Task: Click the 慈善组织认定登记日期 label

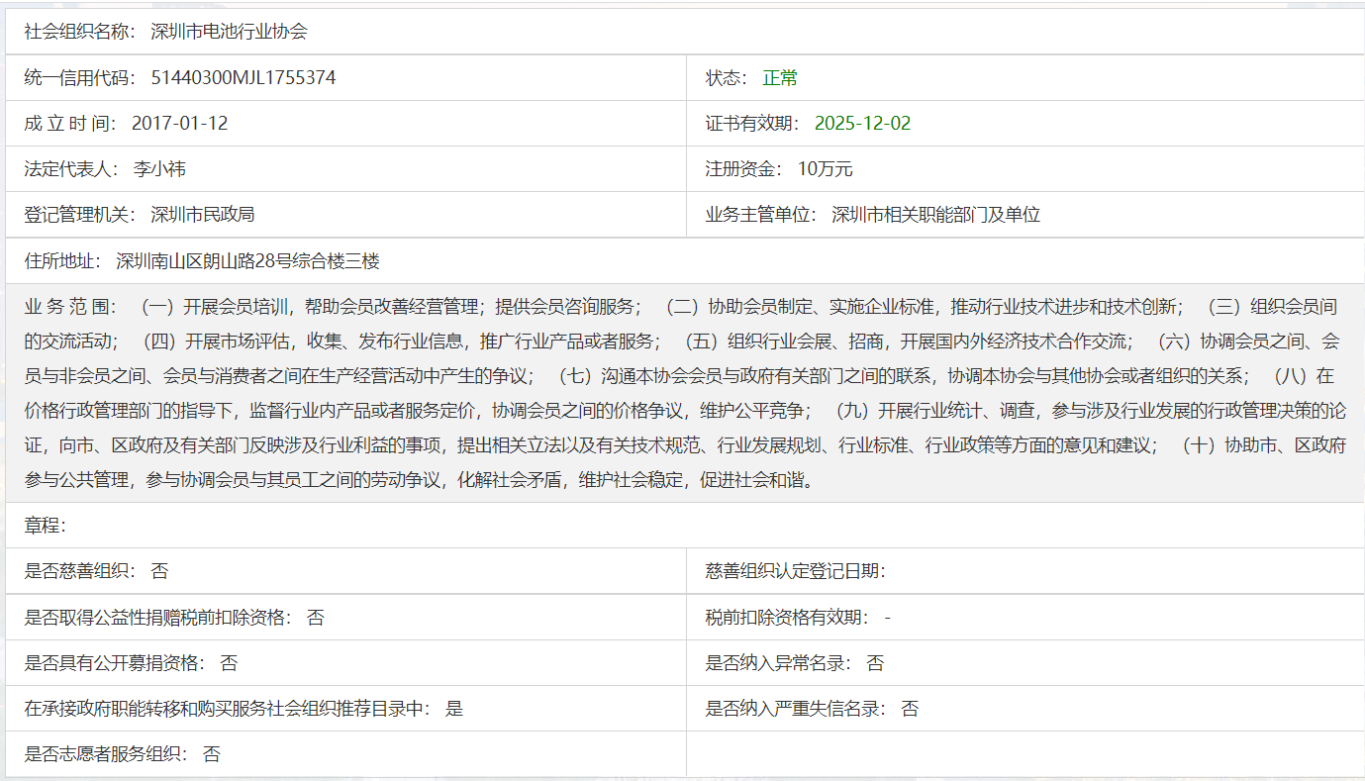Action: pos(795,570)
